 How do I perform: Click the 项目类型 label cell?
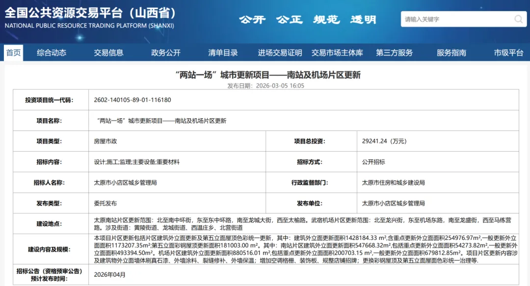[x=51, y=141]
